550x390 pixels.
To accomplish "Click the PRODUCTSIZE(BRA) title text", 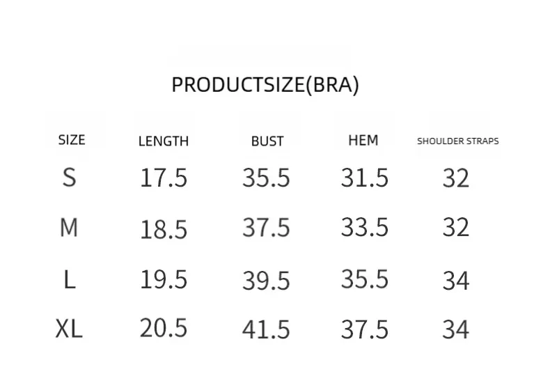I will pyautogui.click(x=265, y=85).
